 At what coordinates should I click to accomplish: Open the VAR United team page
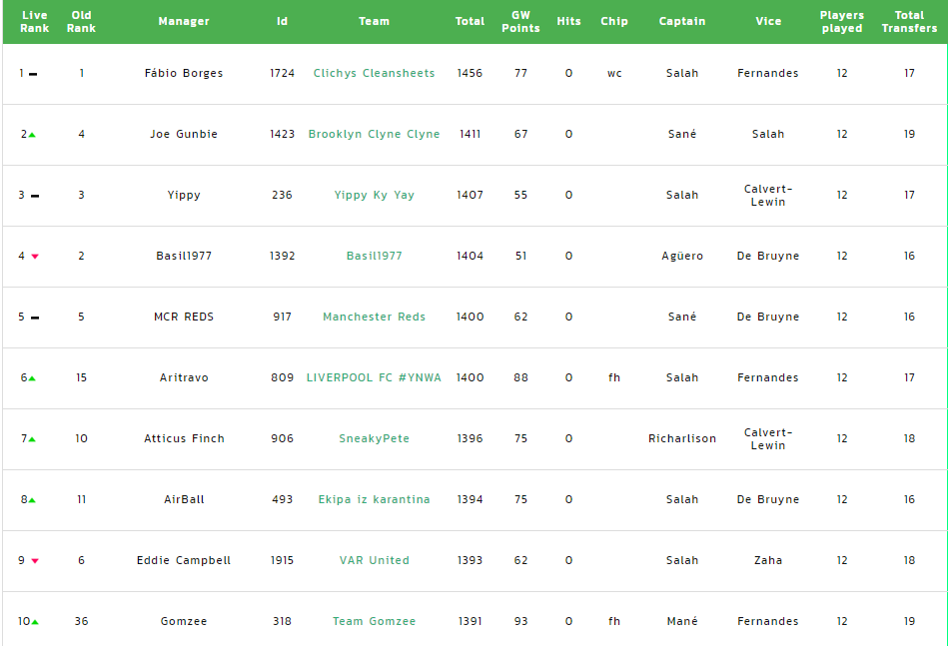pyautogui.click(x=374, y=560)
